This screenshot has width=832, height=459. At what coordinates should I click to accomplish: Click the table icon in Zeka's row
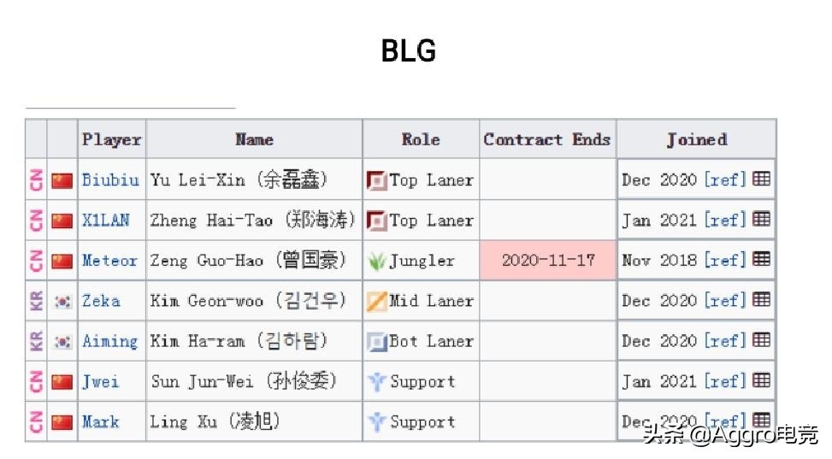[761, 299]
